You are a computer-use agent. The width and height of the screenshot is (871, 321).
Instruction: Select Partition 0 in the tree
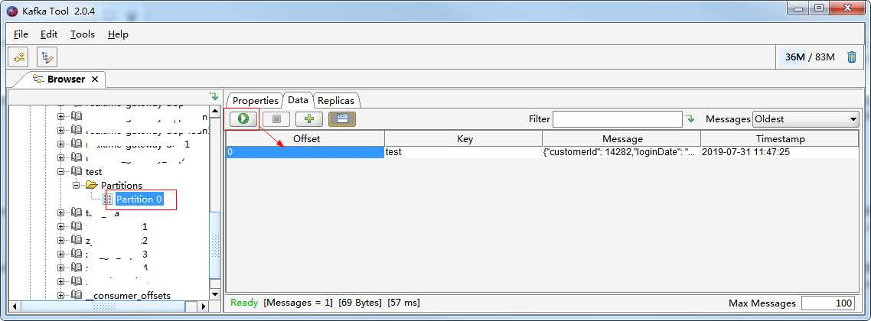pyautogui.click(x=139, y=199)
